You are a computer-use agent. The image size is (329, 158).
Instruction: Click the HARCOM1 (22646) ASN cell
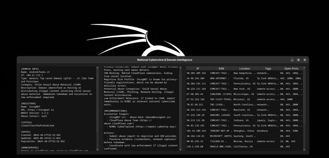click(221, 115)
